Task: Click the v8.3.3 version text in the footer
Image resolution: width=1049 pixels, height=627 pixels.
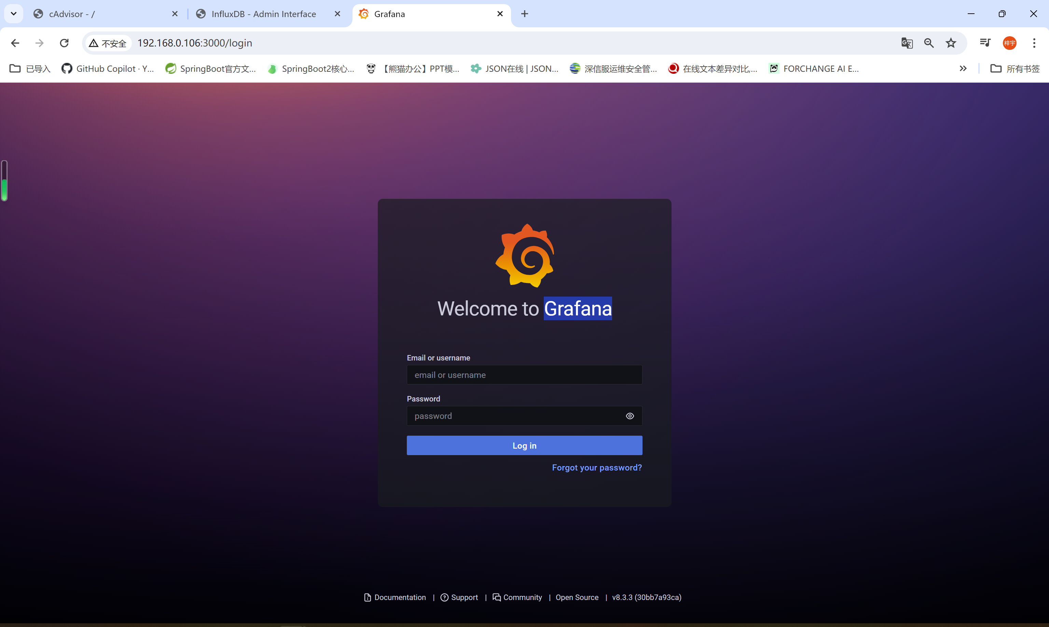Action: (647, 597)
